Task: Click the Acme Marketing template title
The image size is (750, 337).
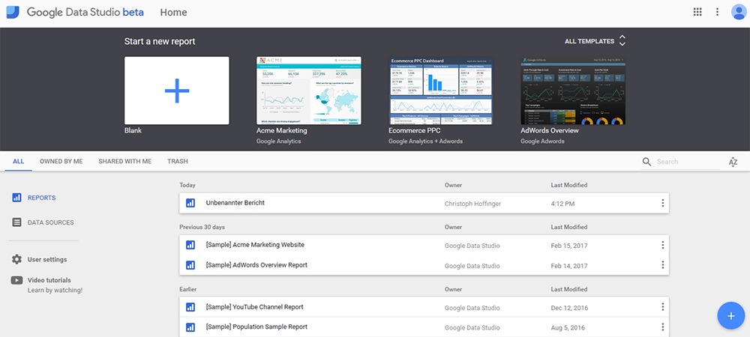Action: (x=282, y=130)
